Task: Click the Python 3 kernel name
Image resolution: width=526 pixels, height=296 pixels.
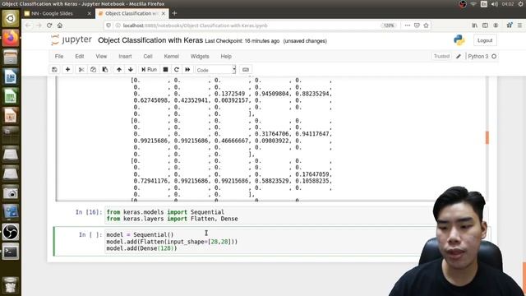Action: tap(478, 57)
